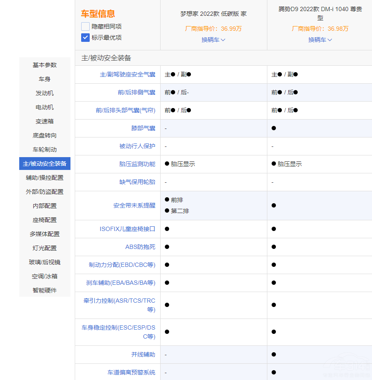
Task: Click the 车道偏离预警系统 link
Action: (x=131, y=372)
